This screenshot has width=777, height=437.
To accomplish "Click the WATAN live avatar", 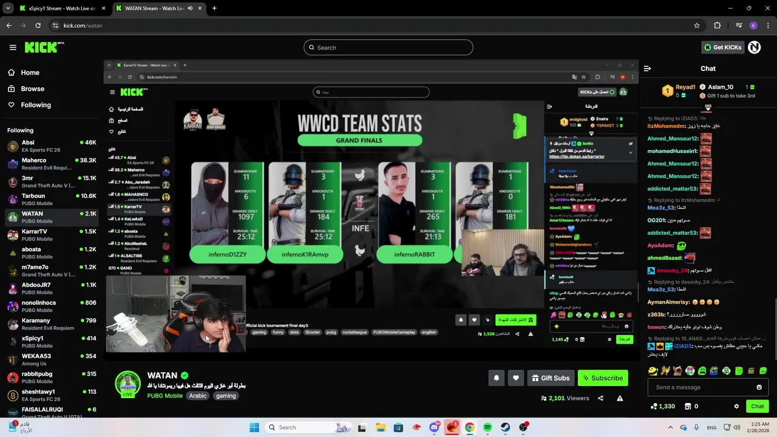I will 128,384.
